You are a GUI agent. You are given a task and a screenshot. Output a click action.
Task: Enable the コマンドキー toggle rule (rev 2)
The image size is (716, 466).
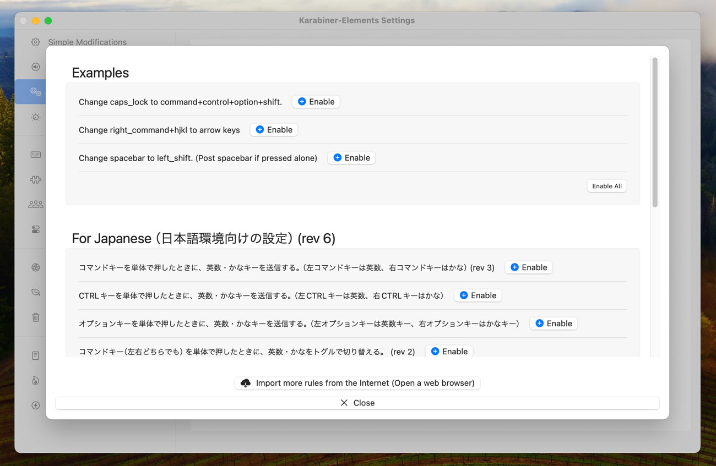[x=449, y=352]
